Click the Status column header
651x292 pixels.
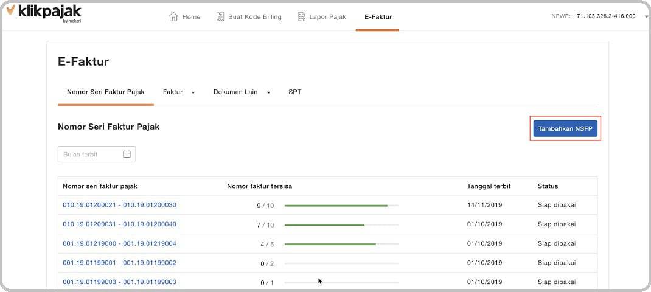click(x=548, y=186)
